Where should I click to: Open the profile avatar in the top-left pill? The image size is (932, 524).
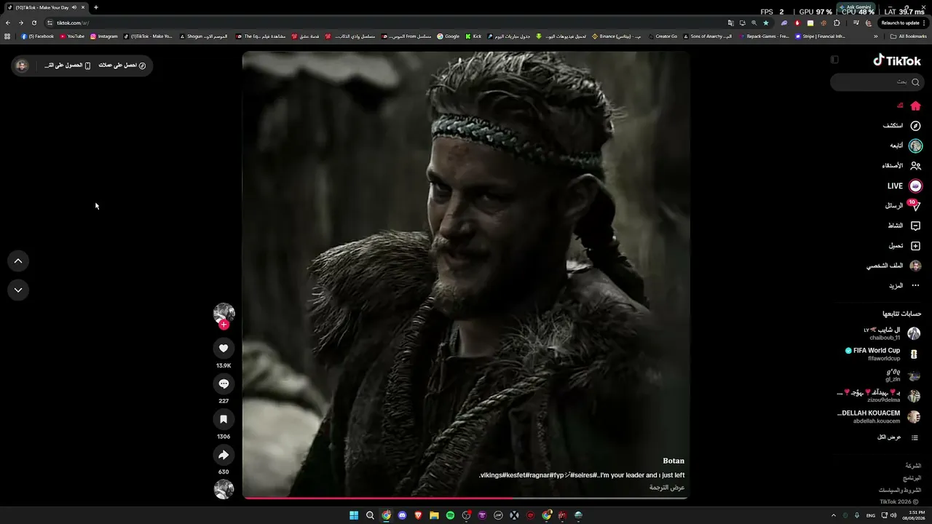tap(22, 65)
